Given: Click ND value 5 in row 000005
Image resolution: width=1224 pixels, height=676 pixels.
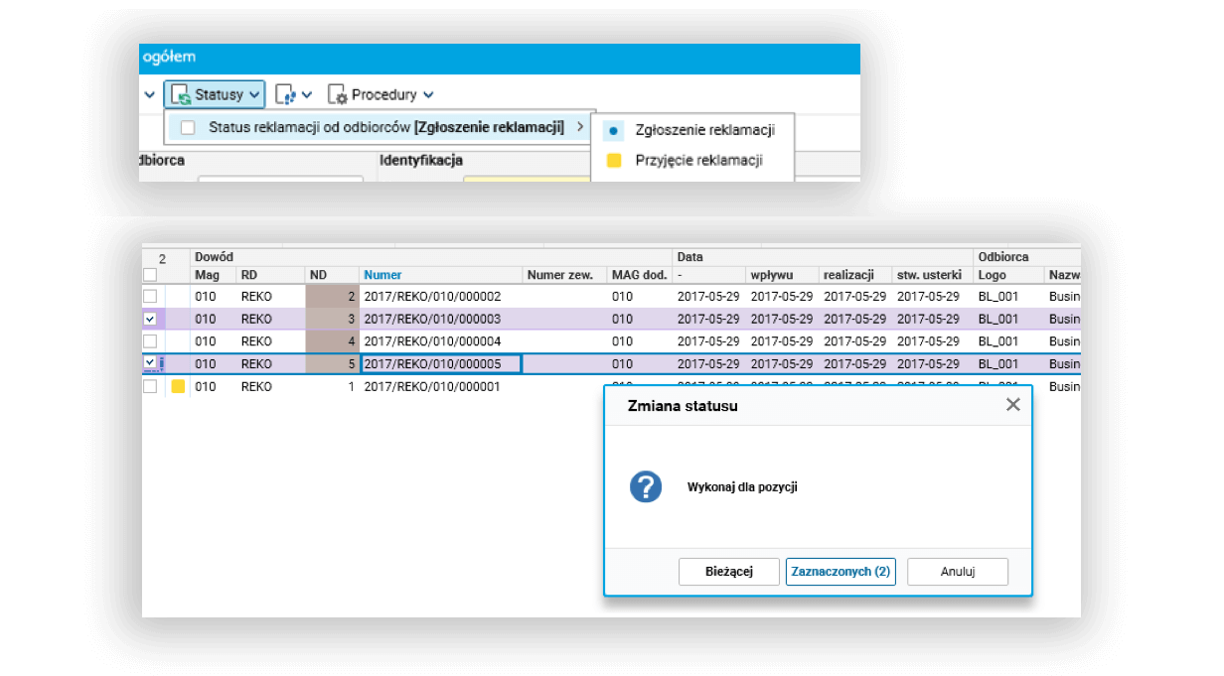Looking at the screenshot, I should coord(332,363).
